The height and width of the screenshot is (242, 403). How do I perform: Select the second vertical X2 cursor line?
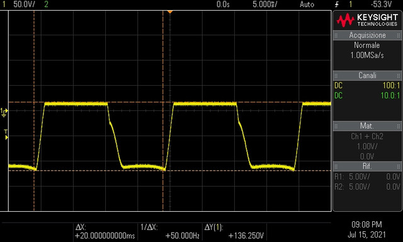163,110
